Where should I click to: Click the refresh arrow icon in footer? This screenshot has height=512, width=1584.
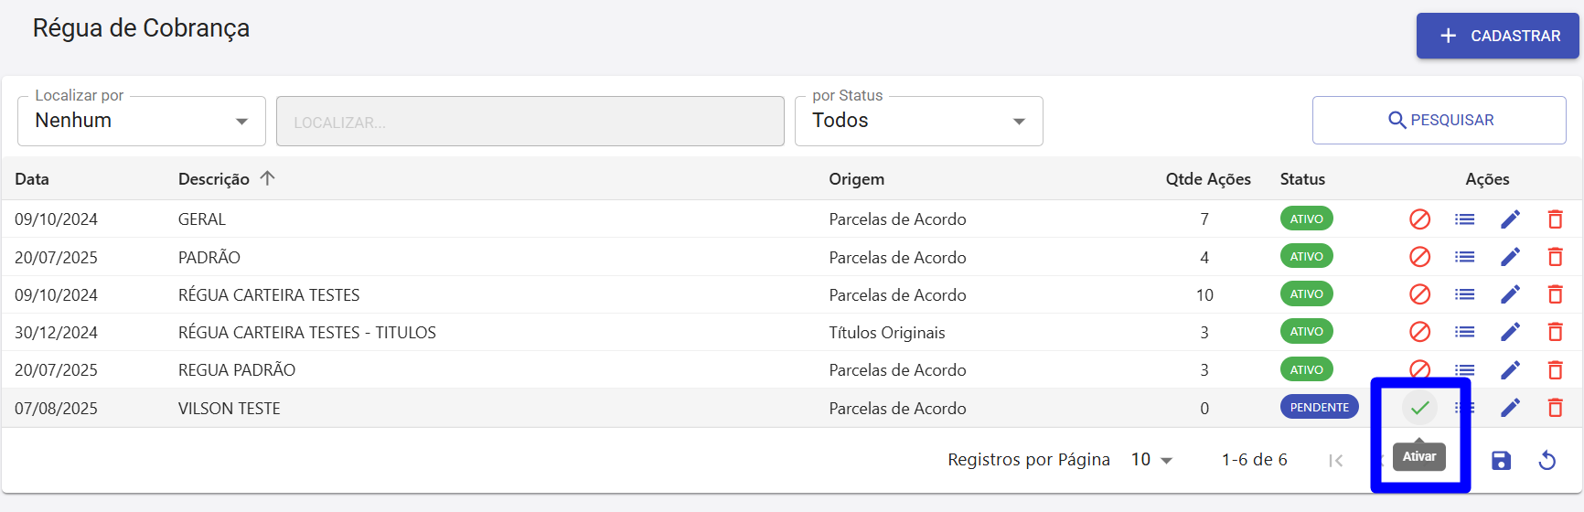[1547, 460]
